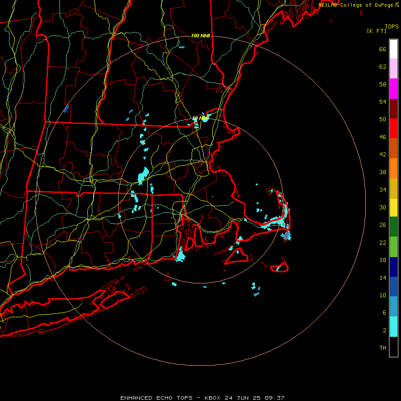Click the legend value 10
Viewport: 401px width, 401px height.
click(x=383, y=295)
